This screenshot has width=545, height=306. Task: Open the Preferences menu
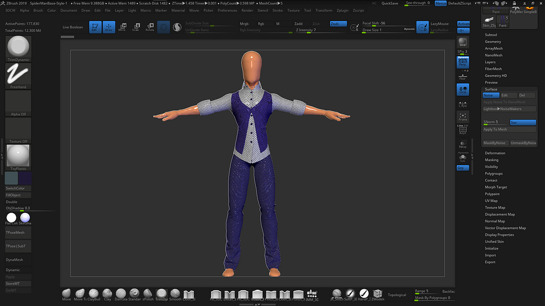pos(227,10)
